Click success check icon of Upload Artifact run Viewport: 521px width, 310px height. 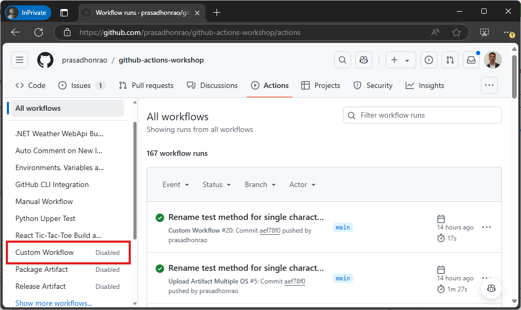160,269
